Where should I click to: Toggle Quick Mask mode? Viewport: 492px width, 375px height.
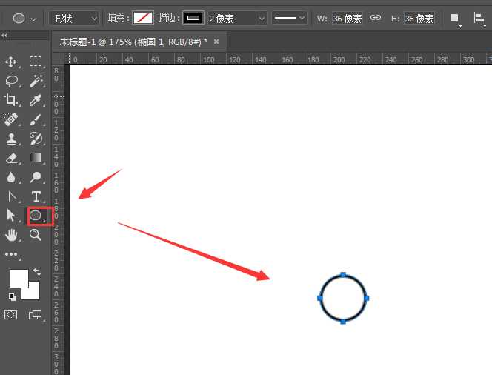pos(11,314)
